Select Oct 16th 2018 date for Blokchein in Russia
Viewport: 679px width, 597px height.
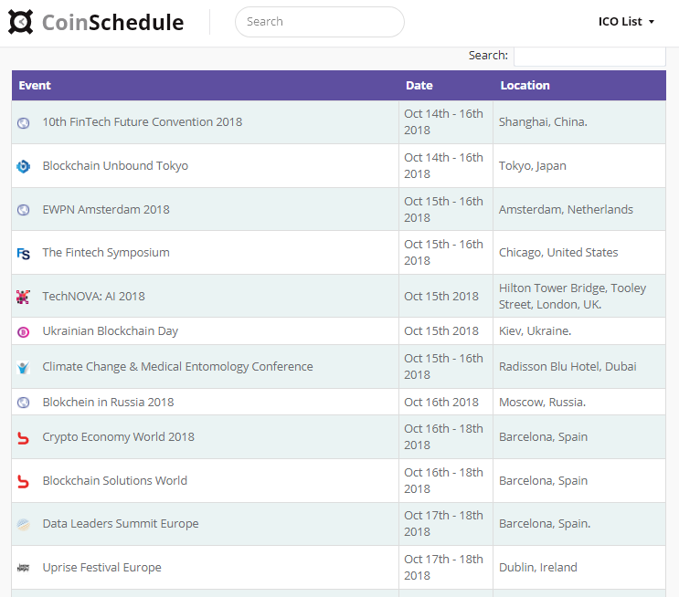point(446,402)
